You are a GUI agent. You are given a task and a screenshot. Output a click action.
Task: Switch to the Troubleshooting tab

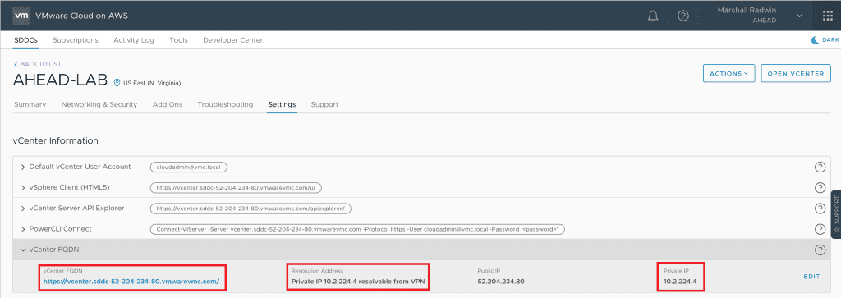pos(225,104)
